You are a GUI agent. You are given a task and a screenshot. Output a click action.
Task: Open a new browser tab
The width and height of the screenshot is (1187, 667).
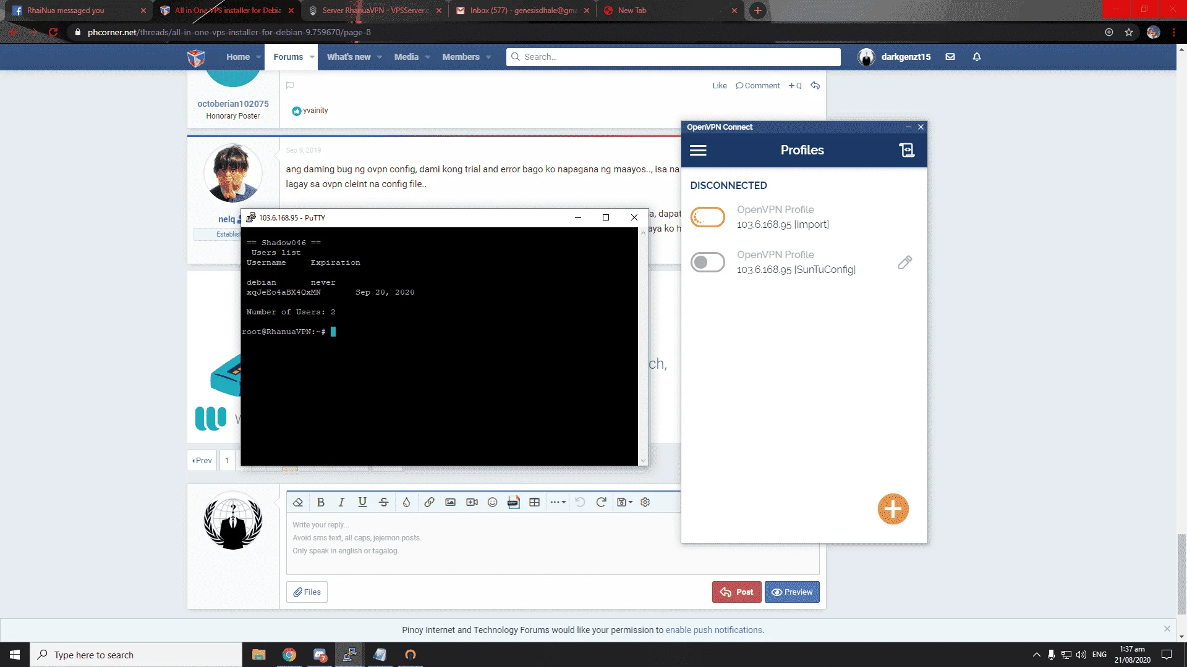point(757,10)
